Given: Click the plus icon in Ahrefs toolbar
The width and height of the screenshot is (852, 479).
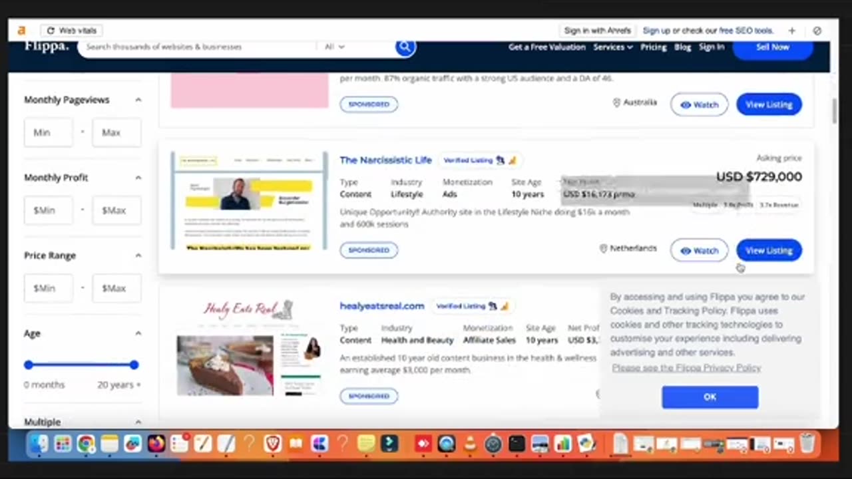Looking at the screenshot, I should point(792,31).
